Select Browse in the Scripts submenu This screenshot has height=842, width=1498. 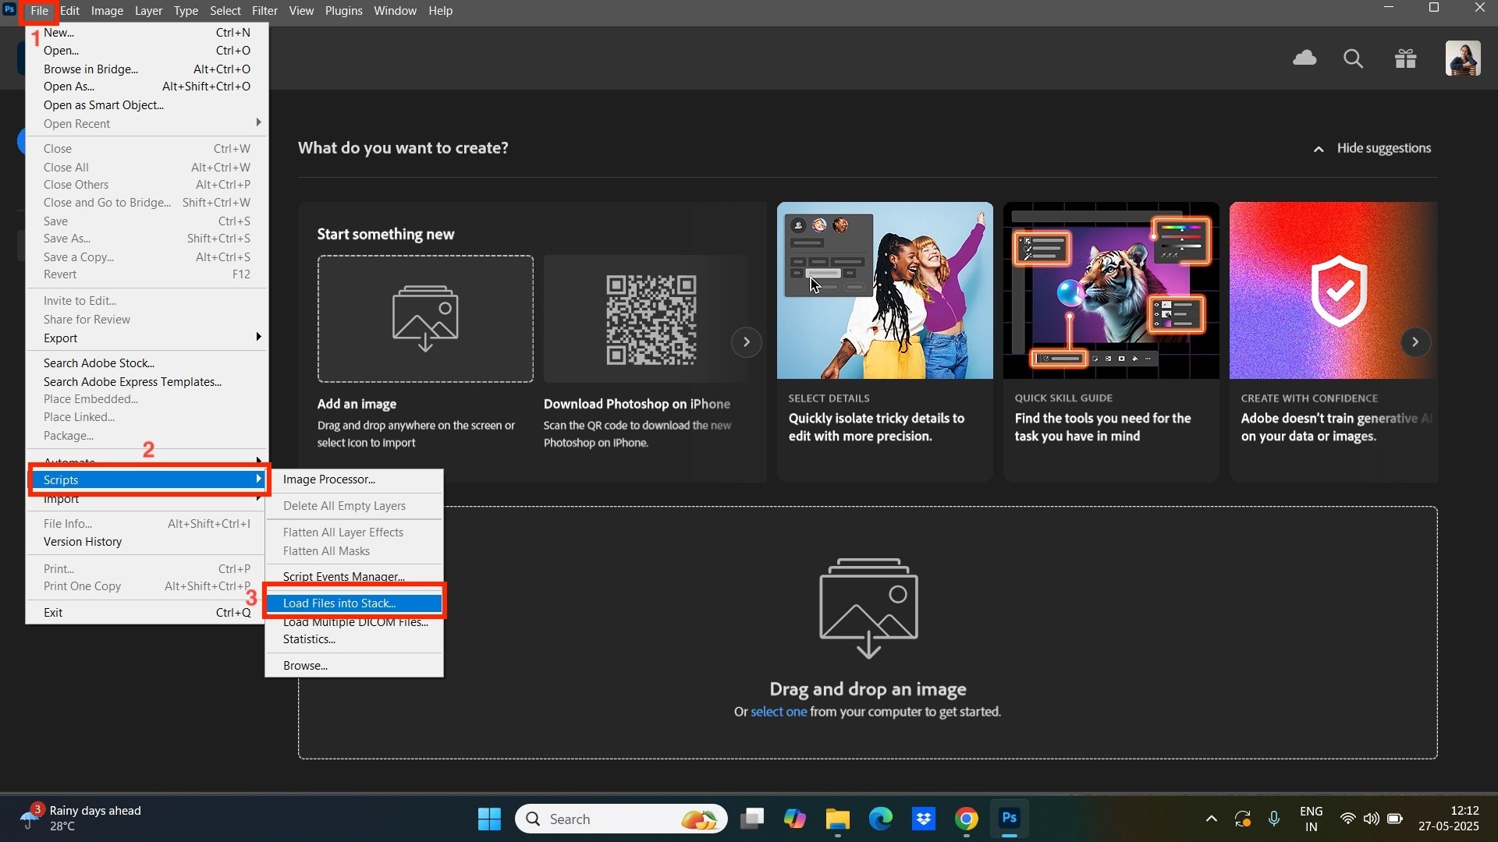pos(354,666)
